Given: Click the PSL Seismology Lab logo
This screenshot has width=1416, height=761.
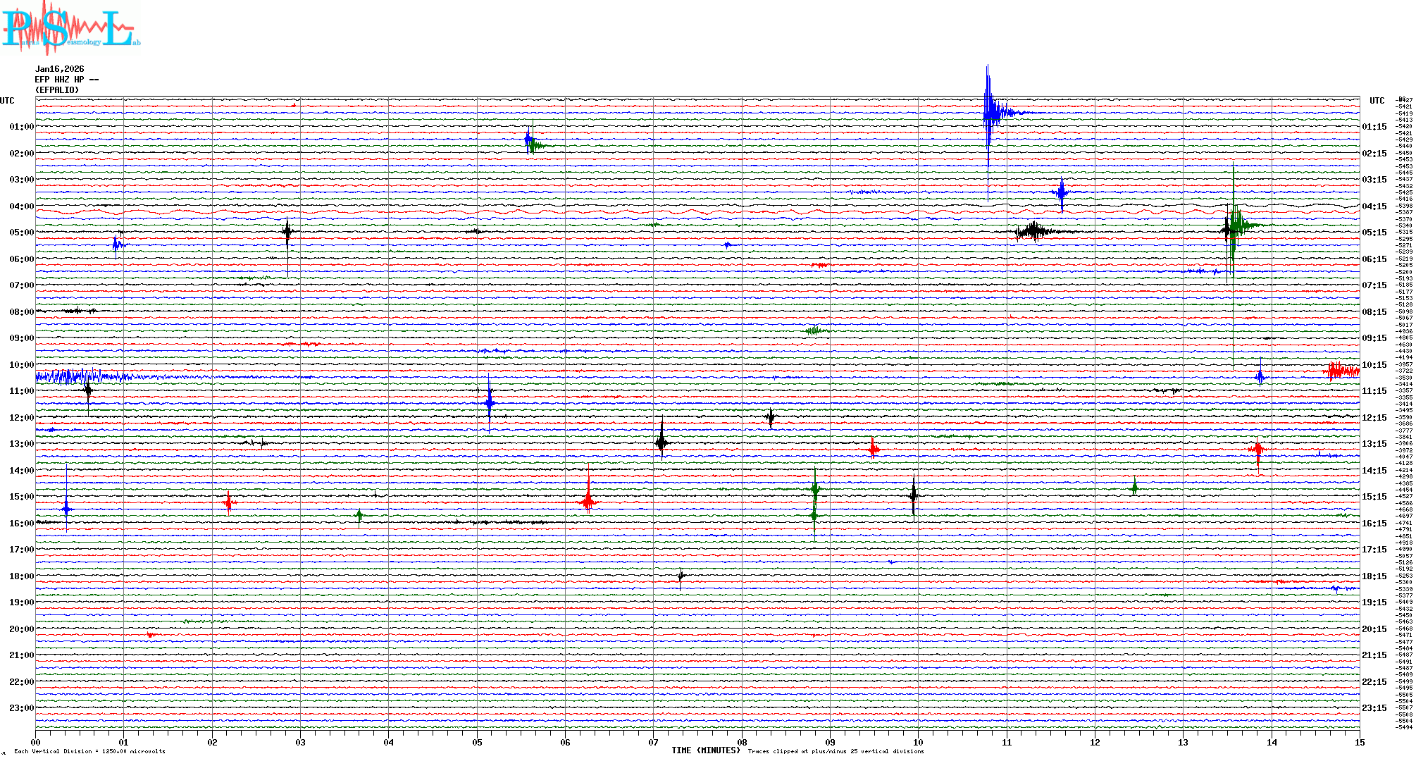Looking at the screenshot, I should click(69, 28).
